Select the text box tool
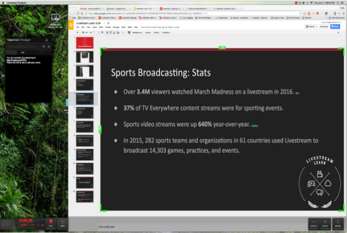 point(110,33)
